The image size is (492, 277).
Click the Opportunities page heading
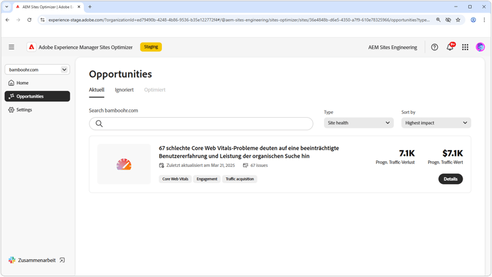coord(121,74)
